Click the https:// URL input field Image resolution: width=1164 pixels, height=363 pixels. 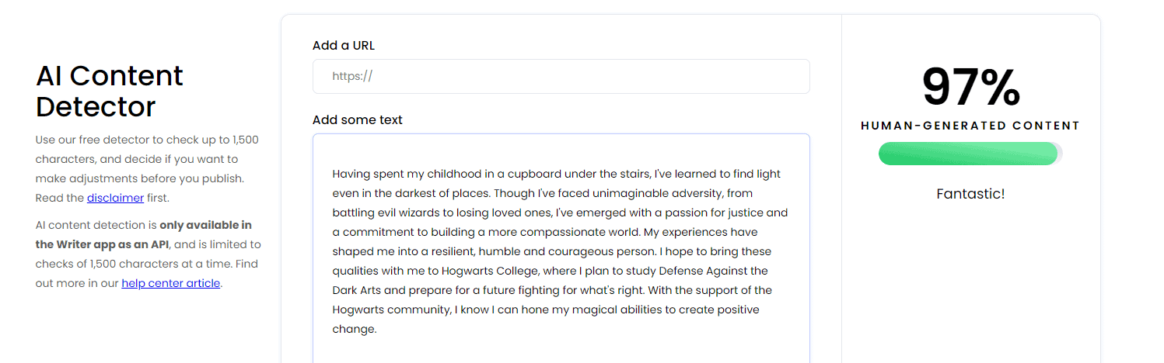561,77
